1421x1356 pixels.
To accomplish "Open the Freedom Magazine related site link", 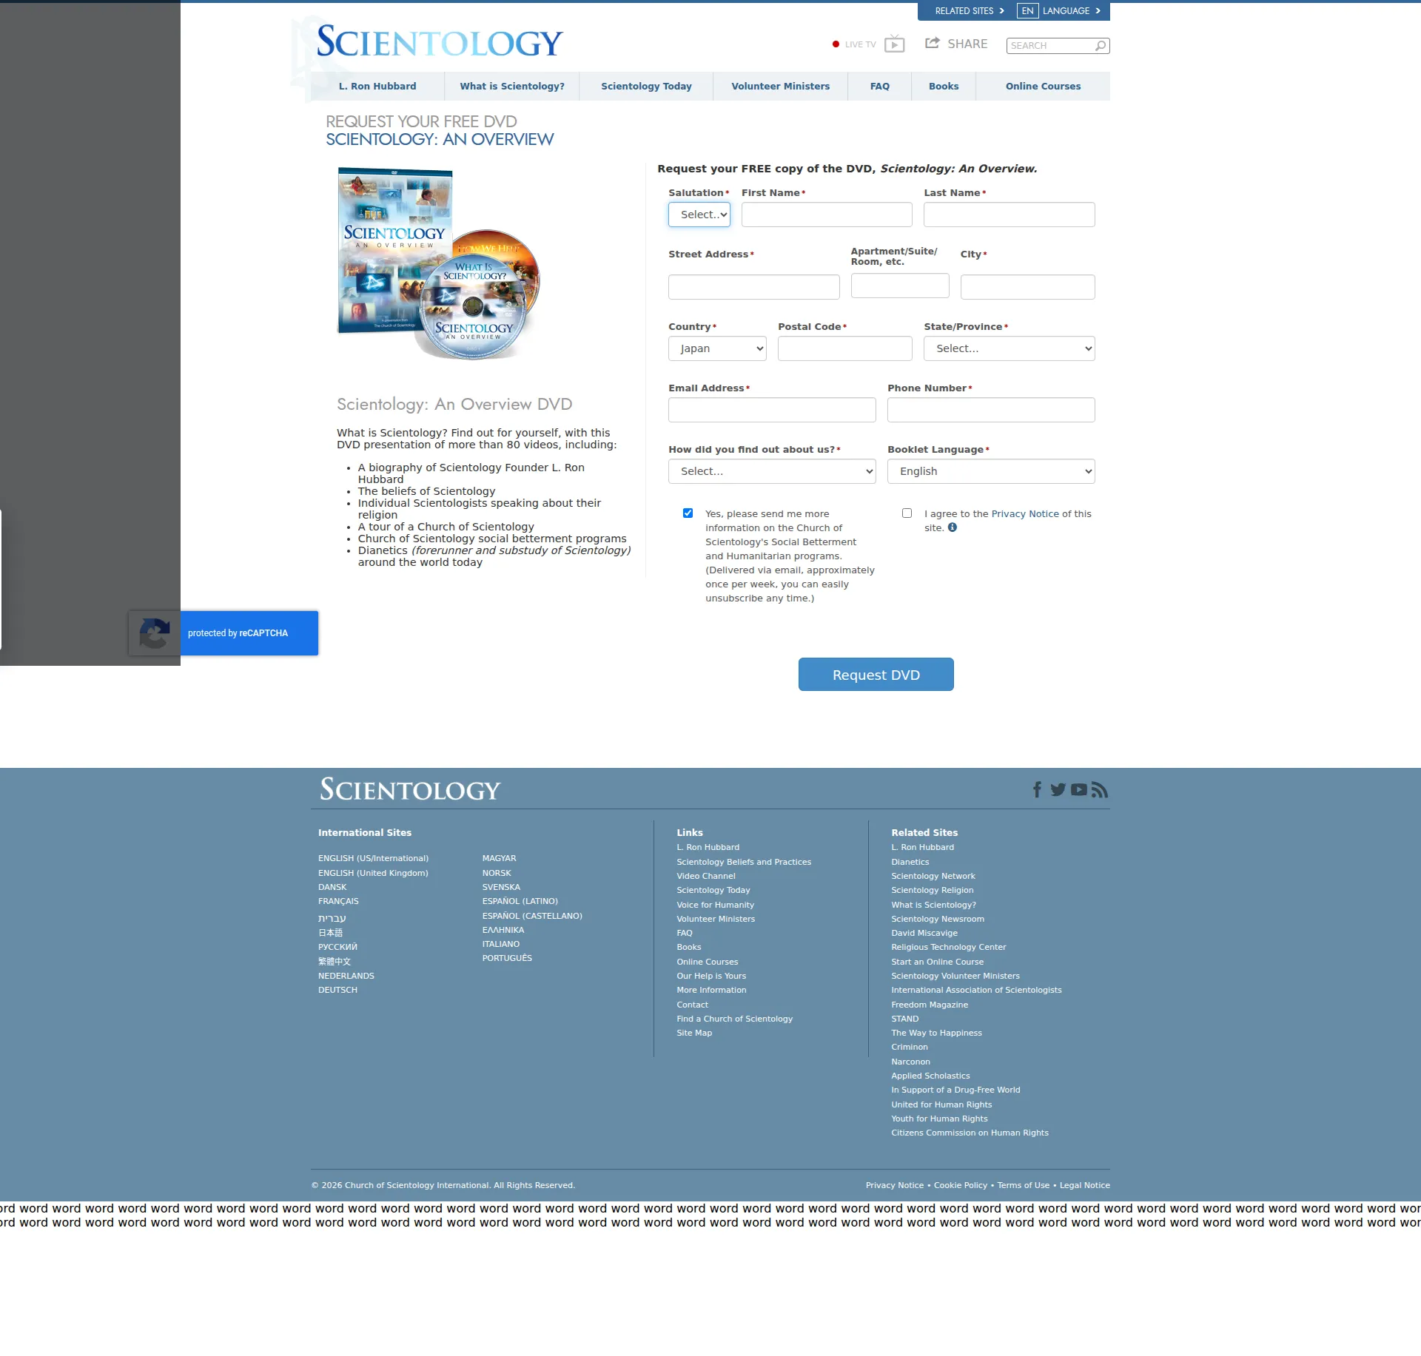I will point(930,1005).
